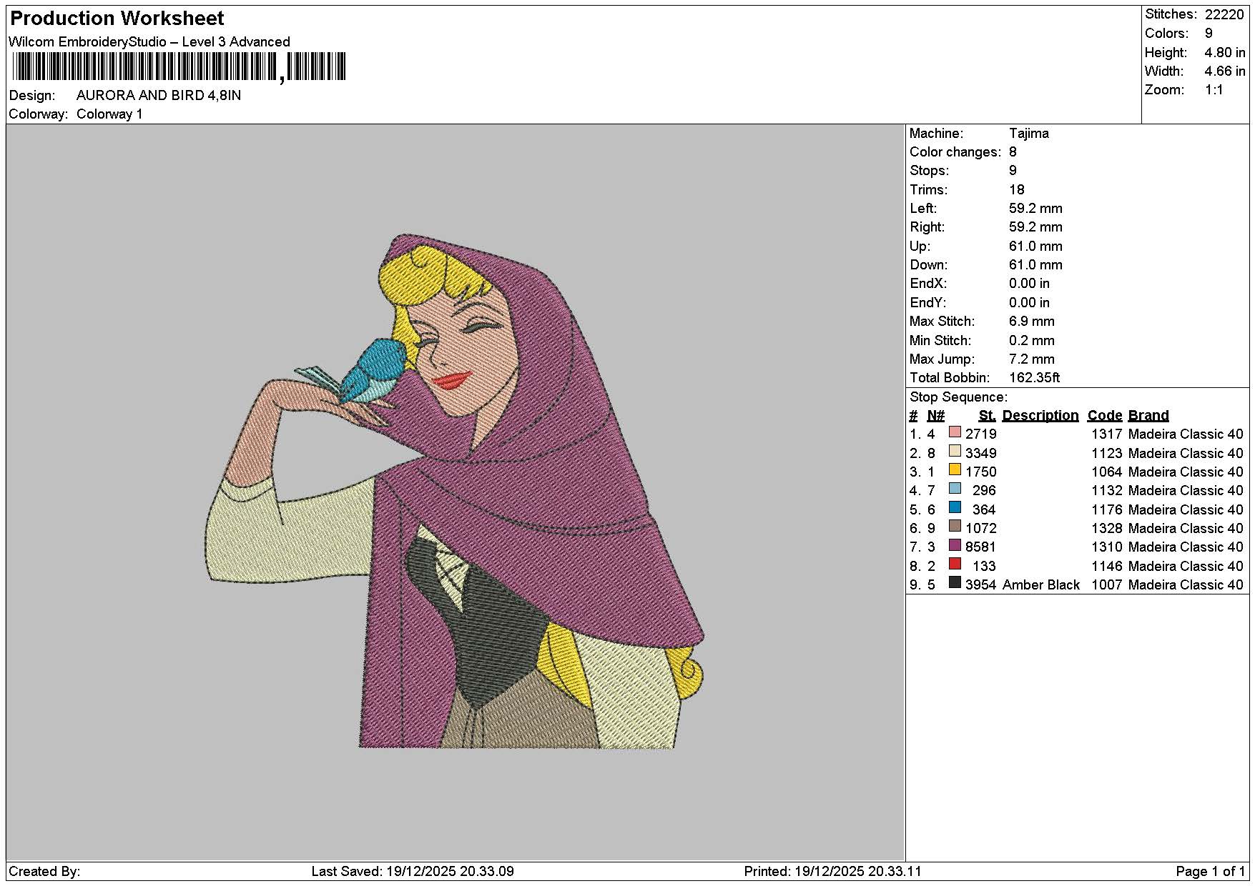Click the 'Code' column header
The image size is (1255, 886).
click(x=1105, y=416)
